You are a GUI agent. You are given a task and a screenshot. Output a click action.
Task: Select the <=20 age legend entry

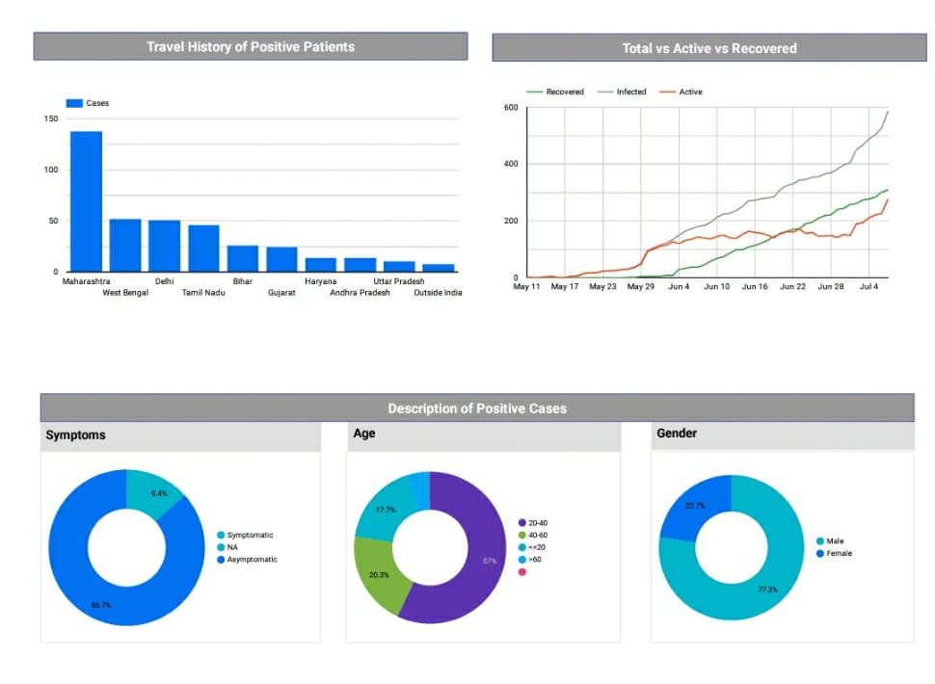point(532,547)
